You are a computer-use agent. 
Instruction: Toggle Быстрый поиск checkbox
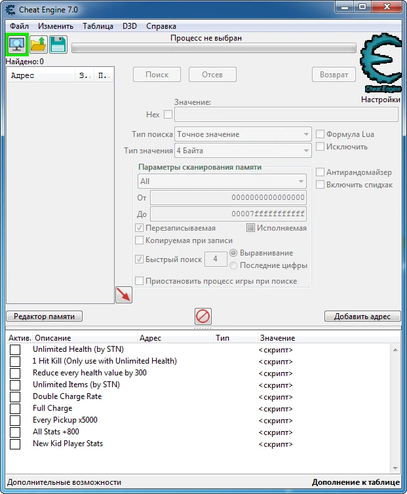tap(139, 259)
